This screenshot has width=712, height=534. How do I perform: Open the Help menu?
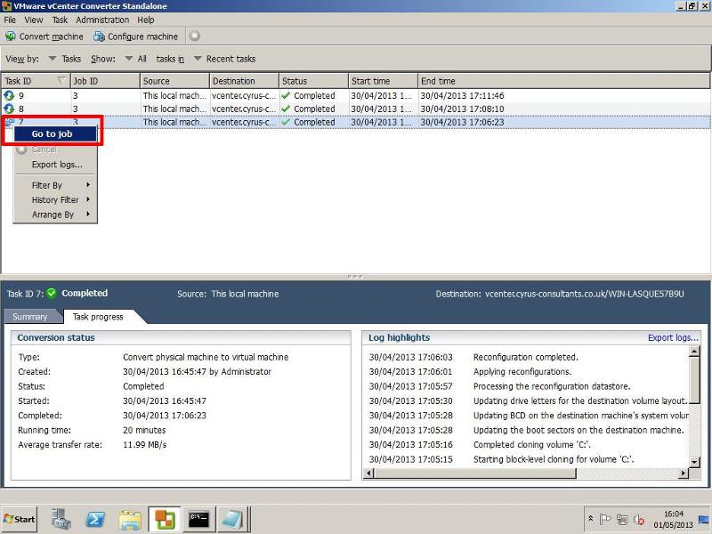[x=146, y=20]
